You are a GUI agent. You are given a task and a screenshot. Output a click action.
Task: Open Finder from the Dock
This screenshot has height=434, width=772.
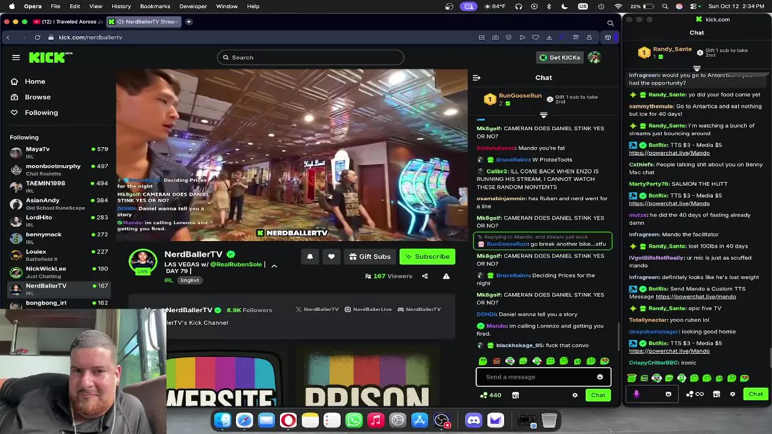click(x=223, y=420)
